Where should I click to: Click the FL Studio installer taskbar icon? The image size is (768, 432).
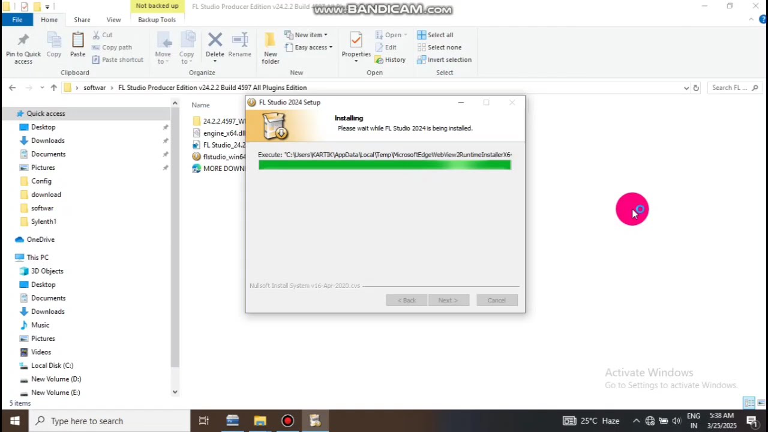click(x=315, y=421)
